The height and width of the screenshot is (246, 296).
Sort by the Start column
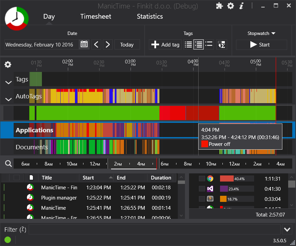(x=96, y=177)
